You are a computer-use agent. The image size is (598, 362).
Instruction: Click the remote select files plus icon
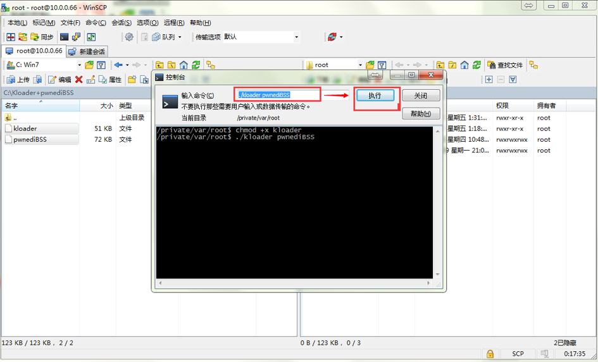pyautogui.click(x=489, y=79)
